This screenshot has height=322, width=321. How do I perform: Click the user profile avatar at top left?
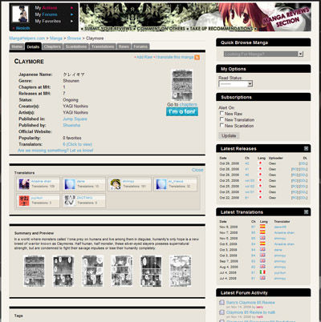(20, 14)
